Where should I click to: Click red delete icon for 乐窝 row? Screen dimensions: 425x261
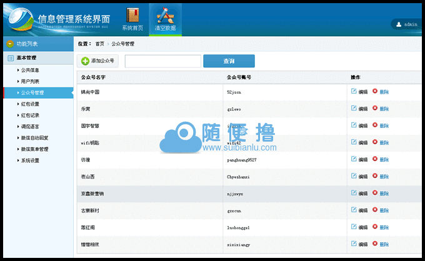[x=374, y=108]
